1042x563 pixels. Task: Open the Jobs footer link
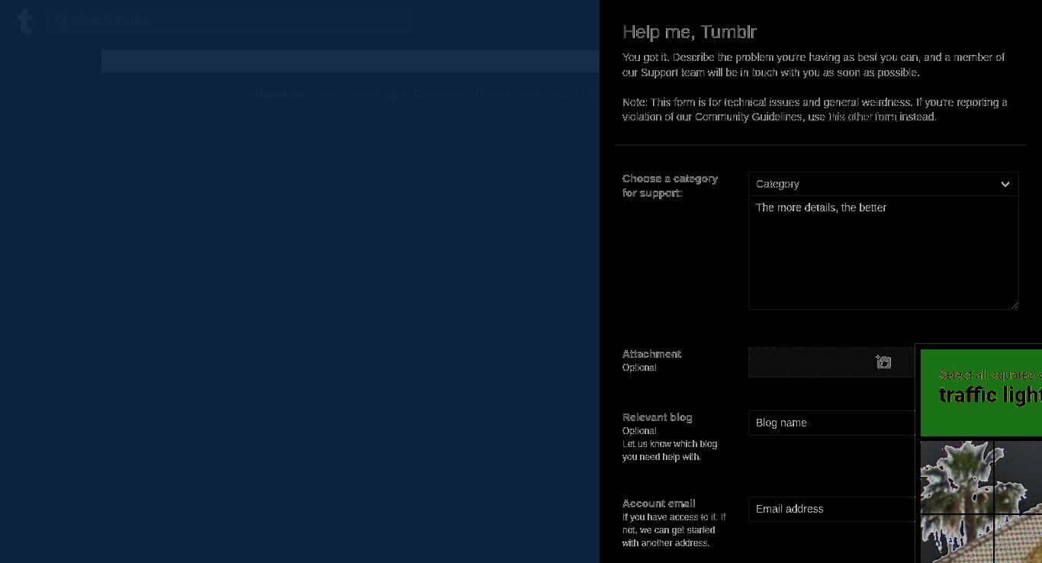click(530, 95)
